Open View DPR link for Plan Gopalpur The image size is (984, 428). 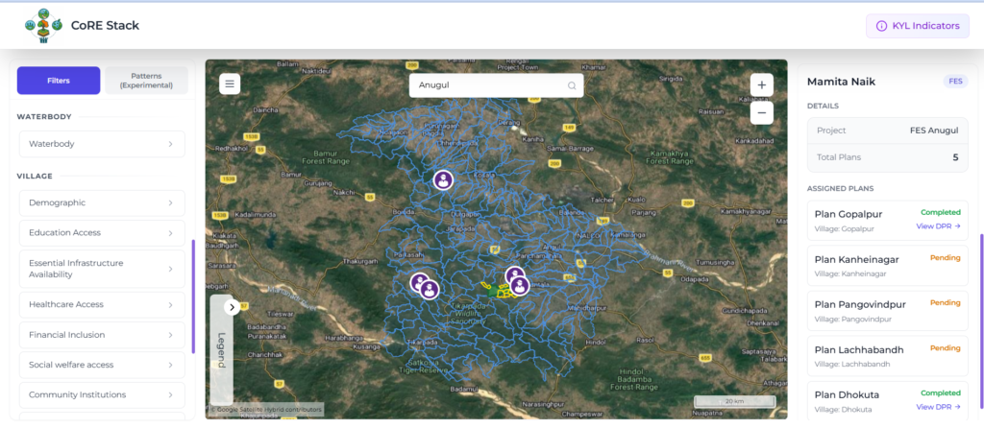pos(938,226)
